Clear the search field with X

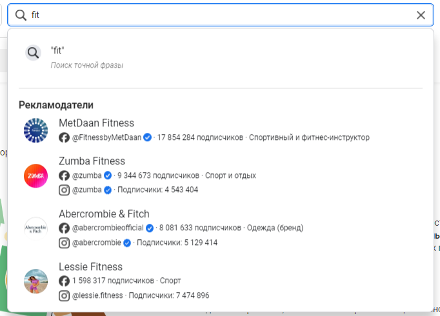(x=421, y=15)
